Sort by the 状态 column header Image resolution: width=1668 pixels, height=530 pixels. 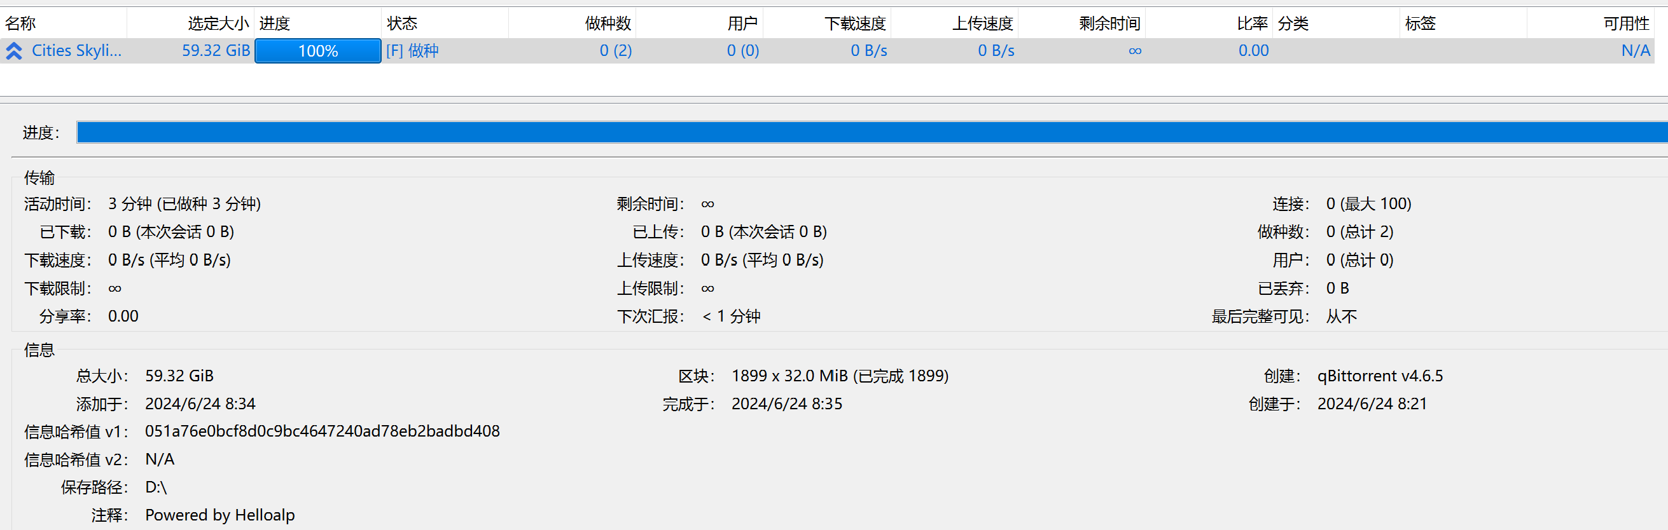tap(445, 24)
